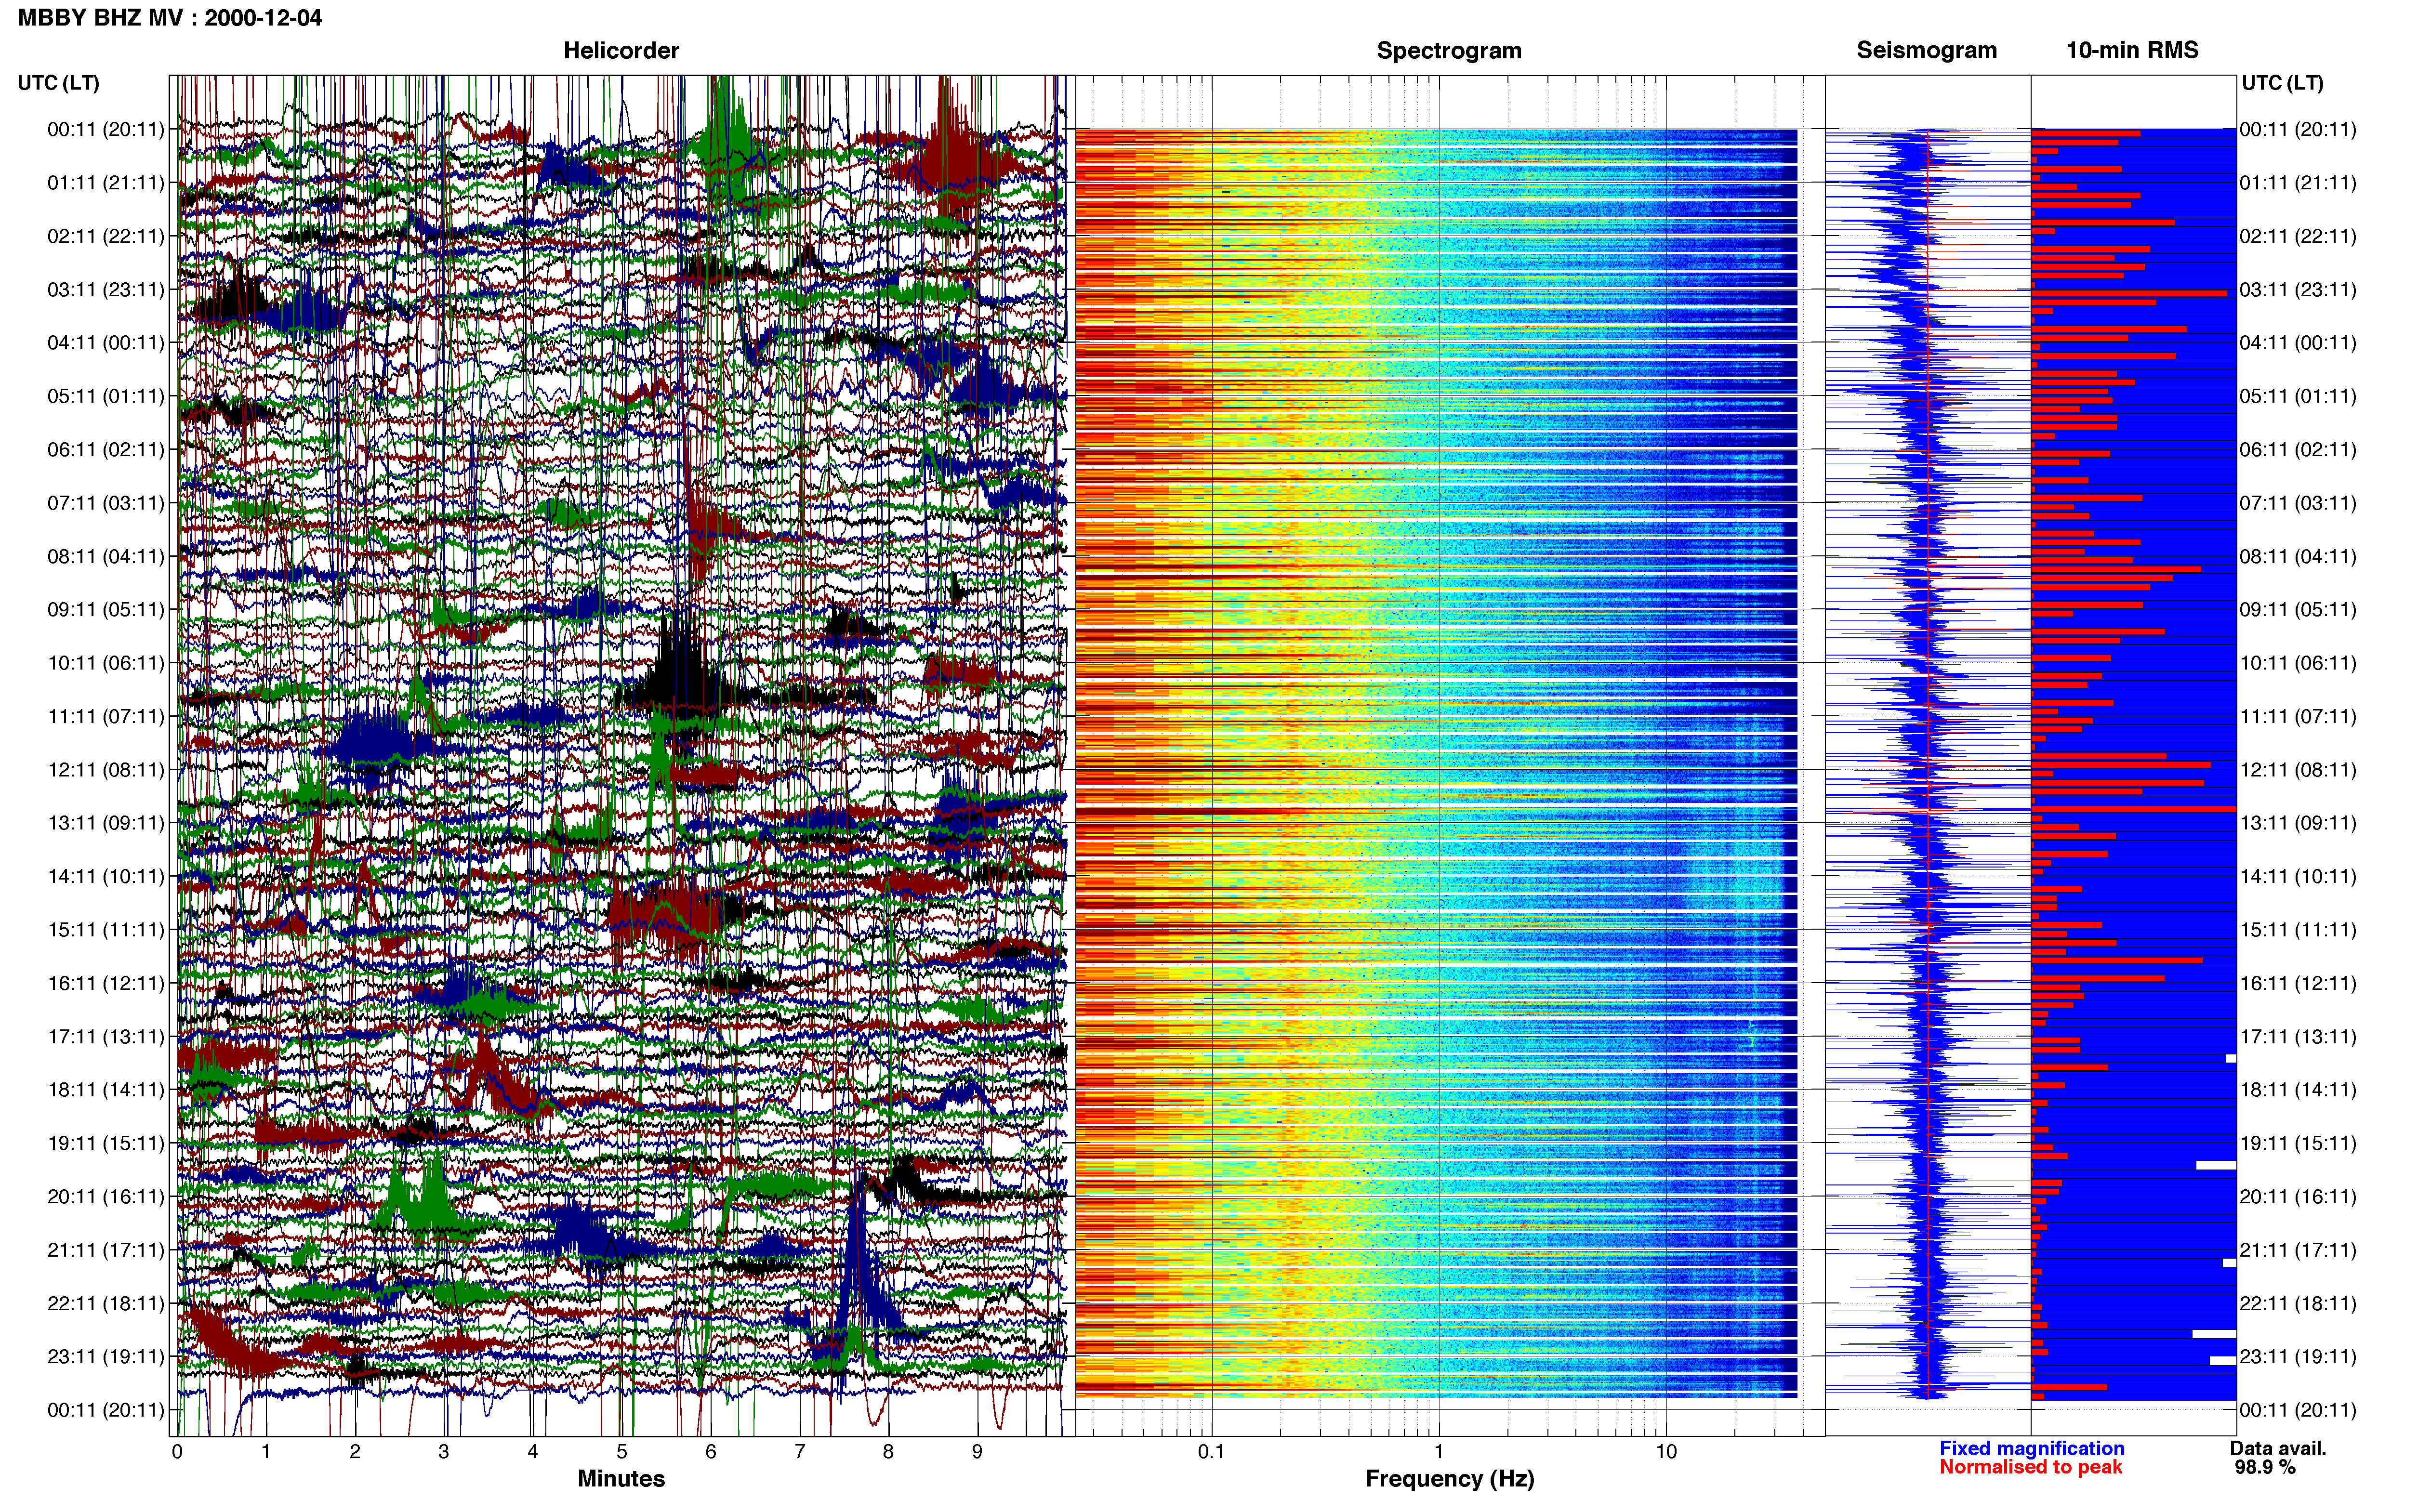Click helicorder time label "04:11 (00:11)"

tap(106, 343)
